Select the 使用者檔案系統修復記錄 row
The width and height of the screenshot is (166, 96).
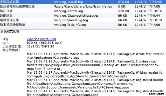(x=83, y=6)
